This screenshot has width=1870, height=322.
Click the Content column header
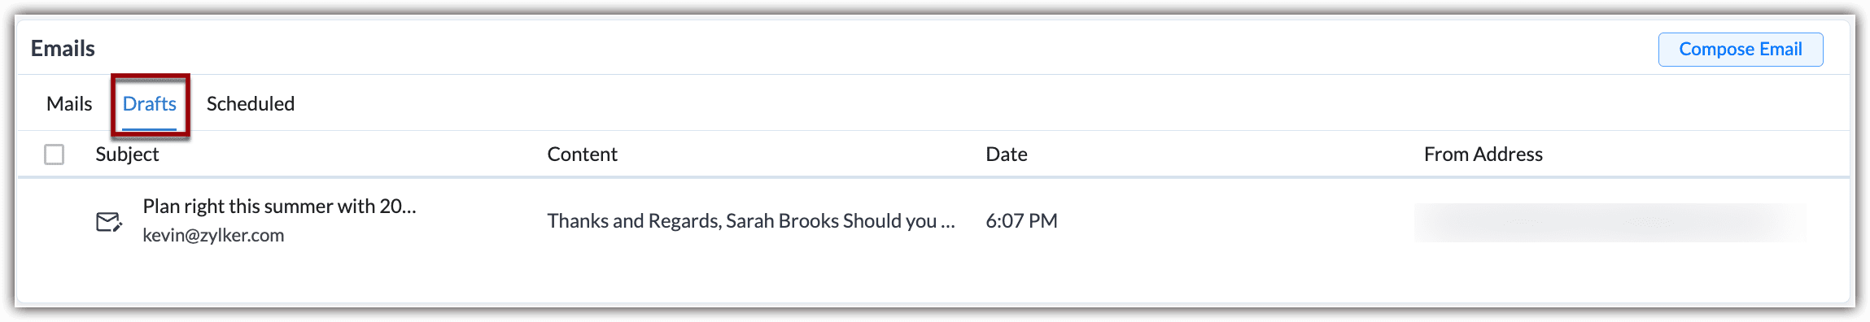(x=582, y=154)
